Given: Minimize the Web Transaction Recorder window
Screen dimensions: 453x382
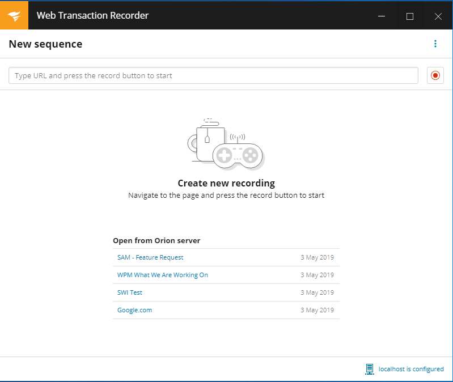Looking at the screenshot, I should click(x=382, y=16).
